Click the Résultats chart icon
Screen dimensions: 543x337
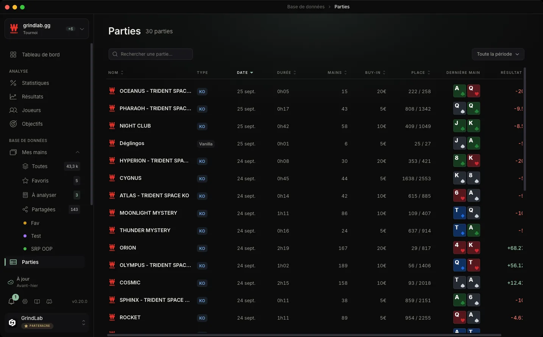click(x=13, y=97)
